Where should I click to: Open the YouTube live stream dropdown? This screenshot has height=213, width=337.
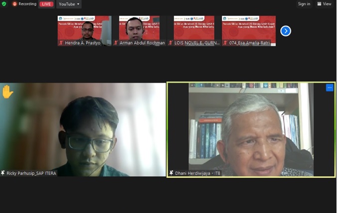pos(69,4)
